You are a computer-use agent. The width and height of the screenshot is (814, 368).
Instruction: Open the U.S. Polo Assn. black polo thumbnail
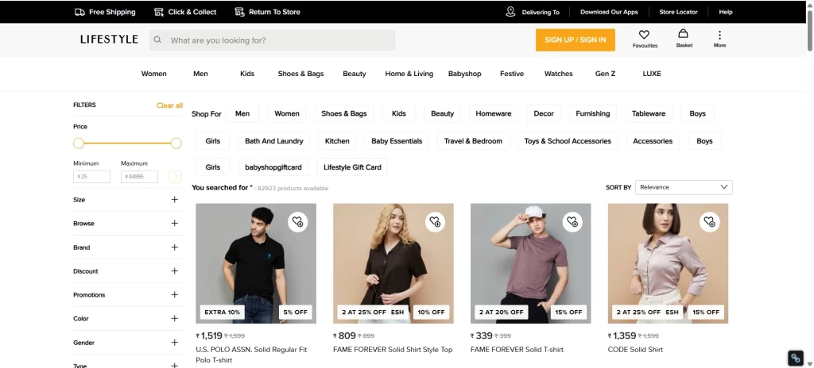(x=256, y=263)
